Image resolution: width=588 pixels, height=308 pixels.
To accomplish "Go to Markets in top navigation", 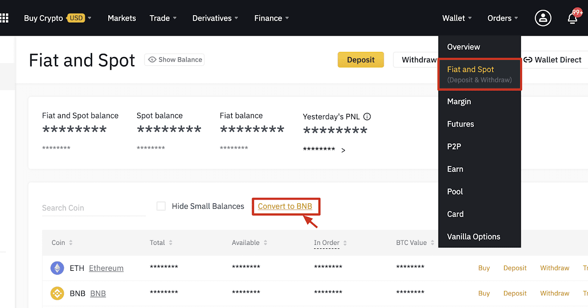I will [x=122, y=18].
